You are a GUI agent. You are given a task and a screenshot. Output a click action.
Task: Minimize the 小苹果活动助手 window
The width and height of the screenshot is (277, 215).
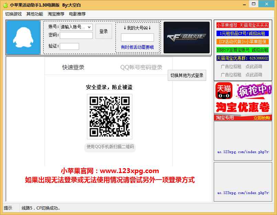(x=244, y=4)
